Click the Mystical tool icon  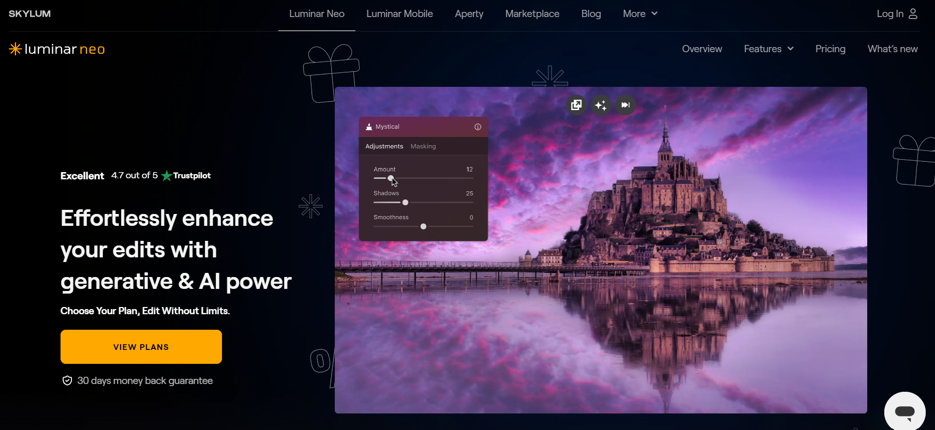pyautogui.click(x=369, y=127)
